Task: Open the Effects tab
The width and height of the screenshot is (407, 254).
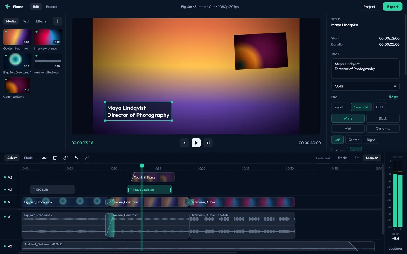Action: point(41,21)
